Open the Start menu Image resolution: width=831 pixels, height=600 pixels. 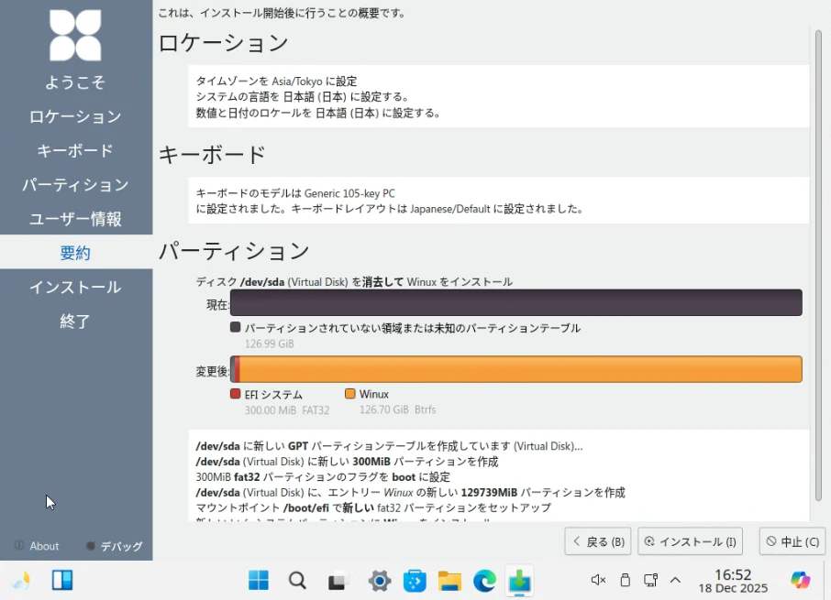259,581
